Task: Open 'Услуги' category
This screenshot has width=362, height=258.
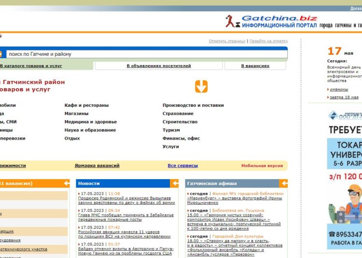Action: 170,147
